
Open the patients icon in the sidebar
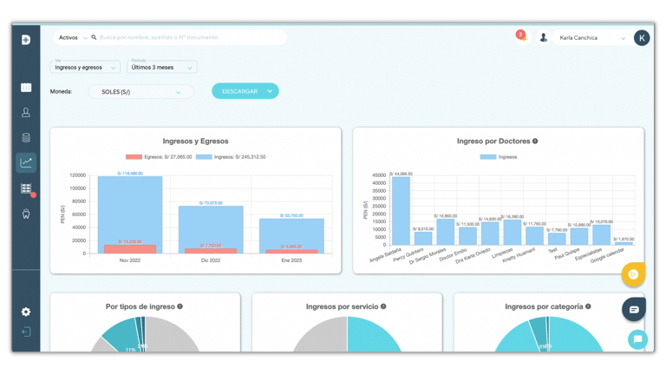pos(26,112)
